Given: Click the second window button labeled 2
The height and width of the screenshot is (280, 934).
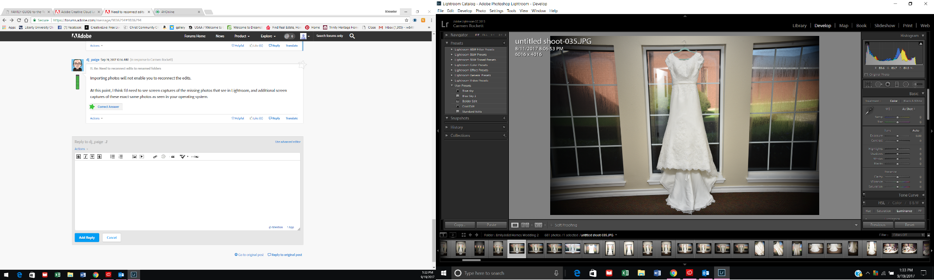Looking at the screenshot, I should coord(453,235).
